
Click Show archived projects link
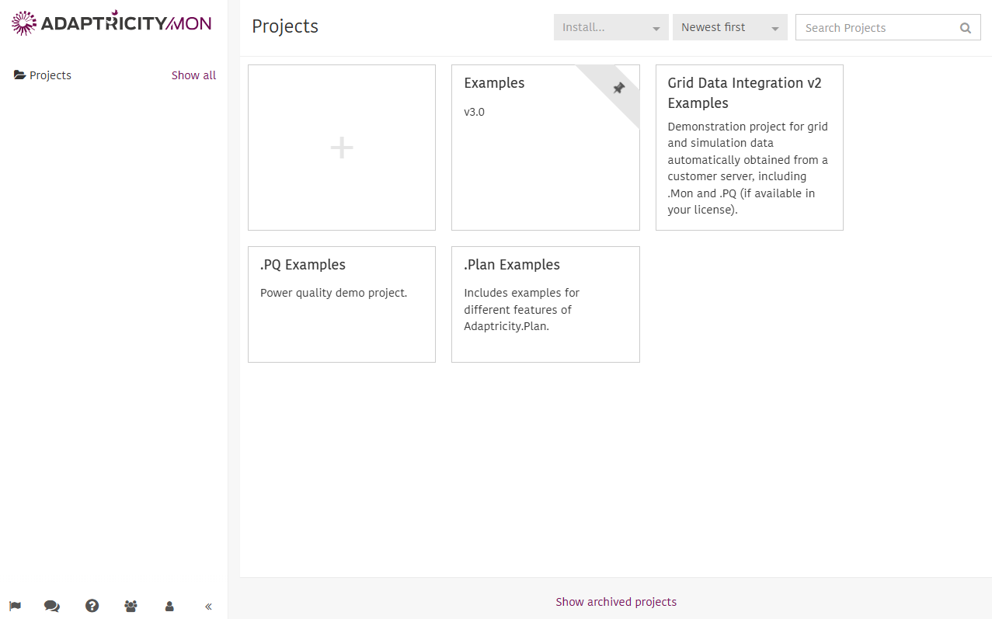616,602
